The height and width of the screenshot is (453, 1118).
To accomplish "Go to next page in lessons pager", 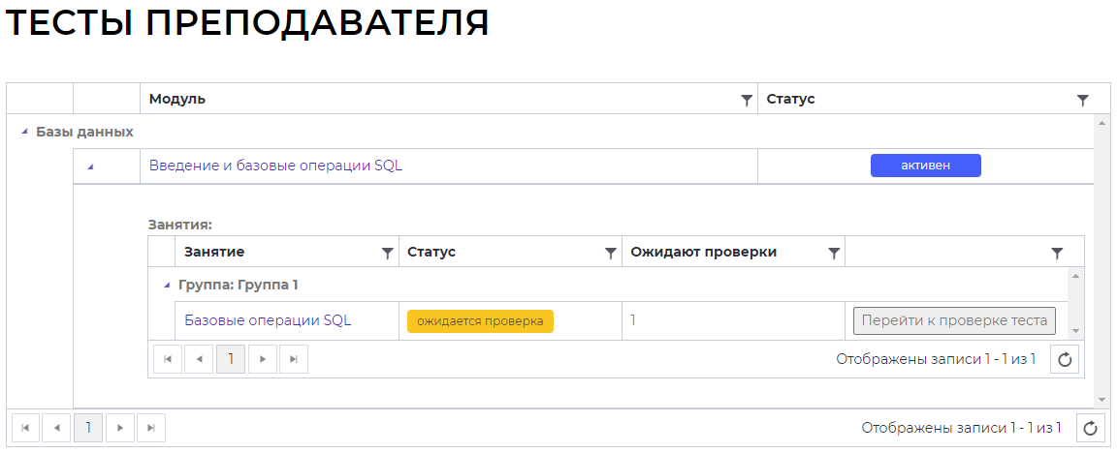I will (263, 360).
